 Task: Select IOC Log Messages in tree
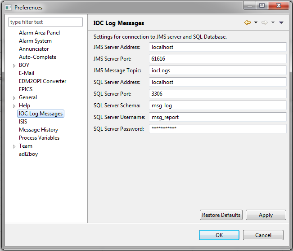(x=41, y=114)
